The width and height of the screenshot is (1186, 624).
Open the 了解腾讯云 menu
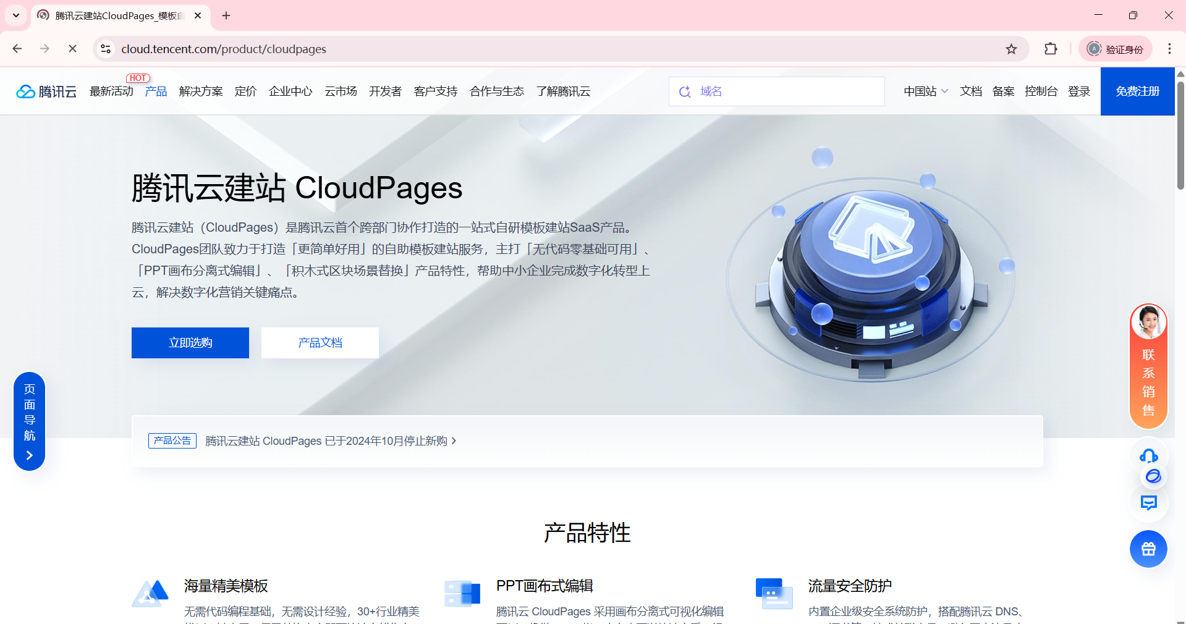563,91
